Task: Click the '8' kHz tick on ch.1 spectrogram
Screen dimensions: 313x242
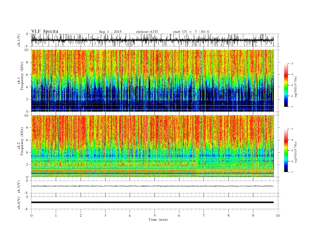Action: [x=28, y=62]
